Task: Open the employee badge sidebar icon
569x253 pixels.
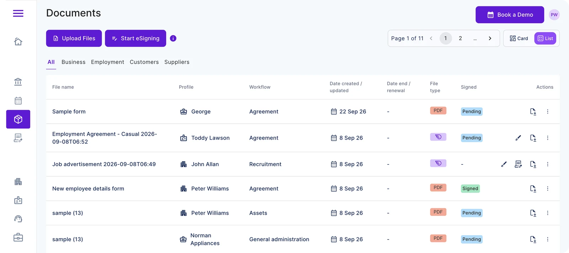Action: (x=18, y=200)
